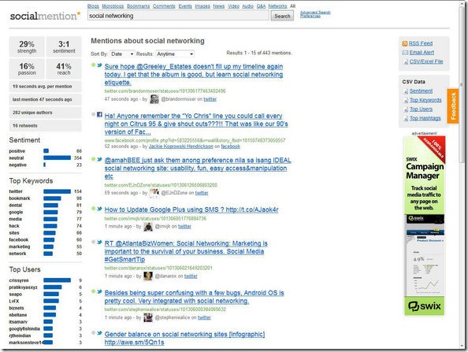The image size is (468, 352).
Task: Click the pratikvyasxyz top user label
Action: [x=24, y=287]
